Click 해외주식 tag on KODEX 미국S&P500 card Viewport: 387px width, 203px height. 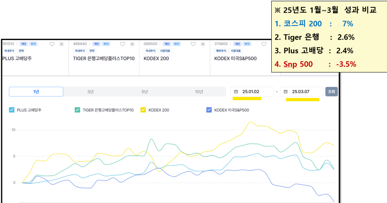(221, 51)
